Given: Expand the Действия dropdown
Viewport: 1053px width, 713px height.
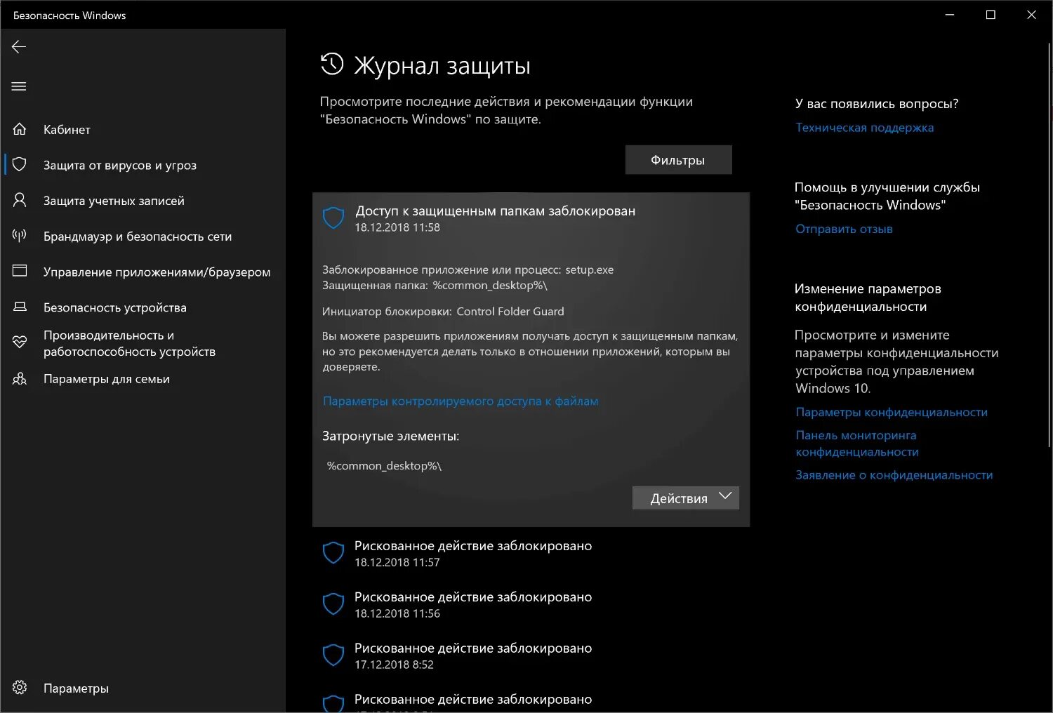Looking at the screenshot, I should pyautogui.click(x=685, y=498).
